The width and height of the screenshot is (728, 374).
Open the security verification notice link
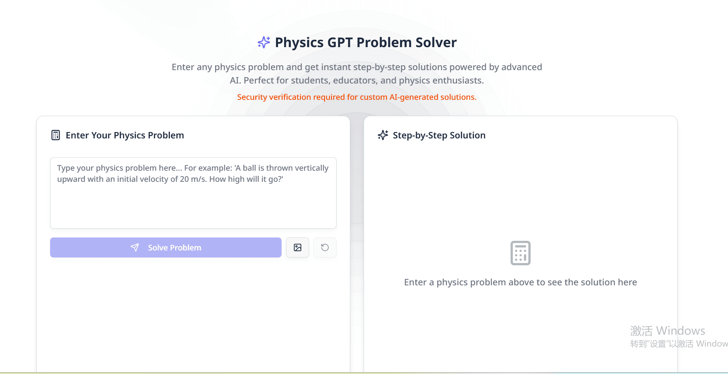[x=357, y=97]
